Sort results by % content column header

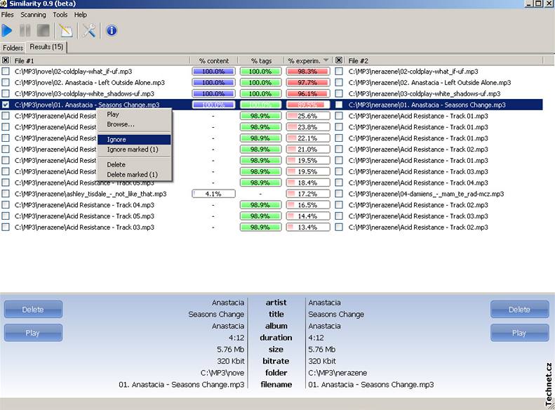(213, 60)
